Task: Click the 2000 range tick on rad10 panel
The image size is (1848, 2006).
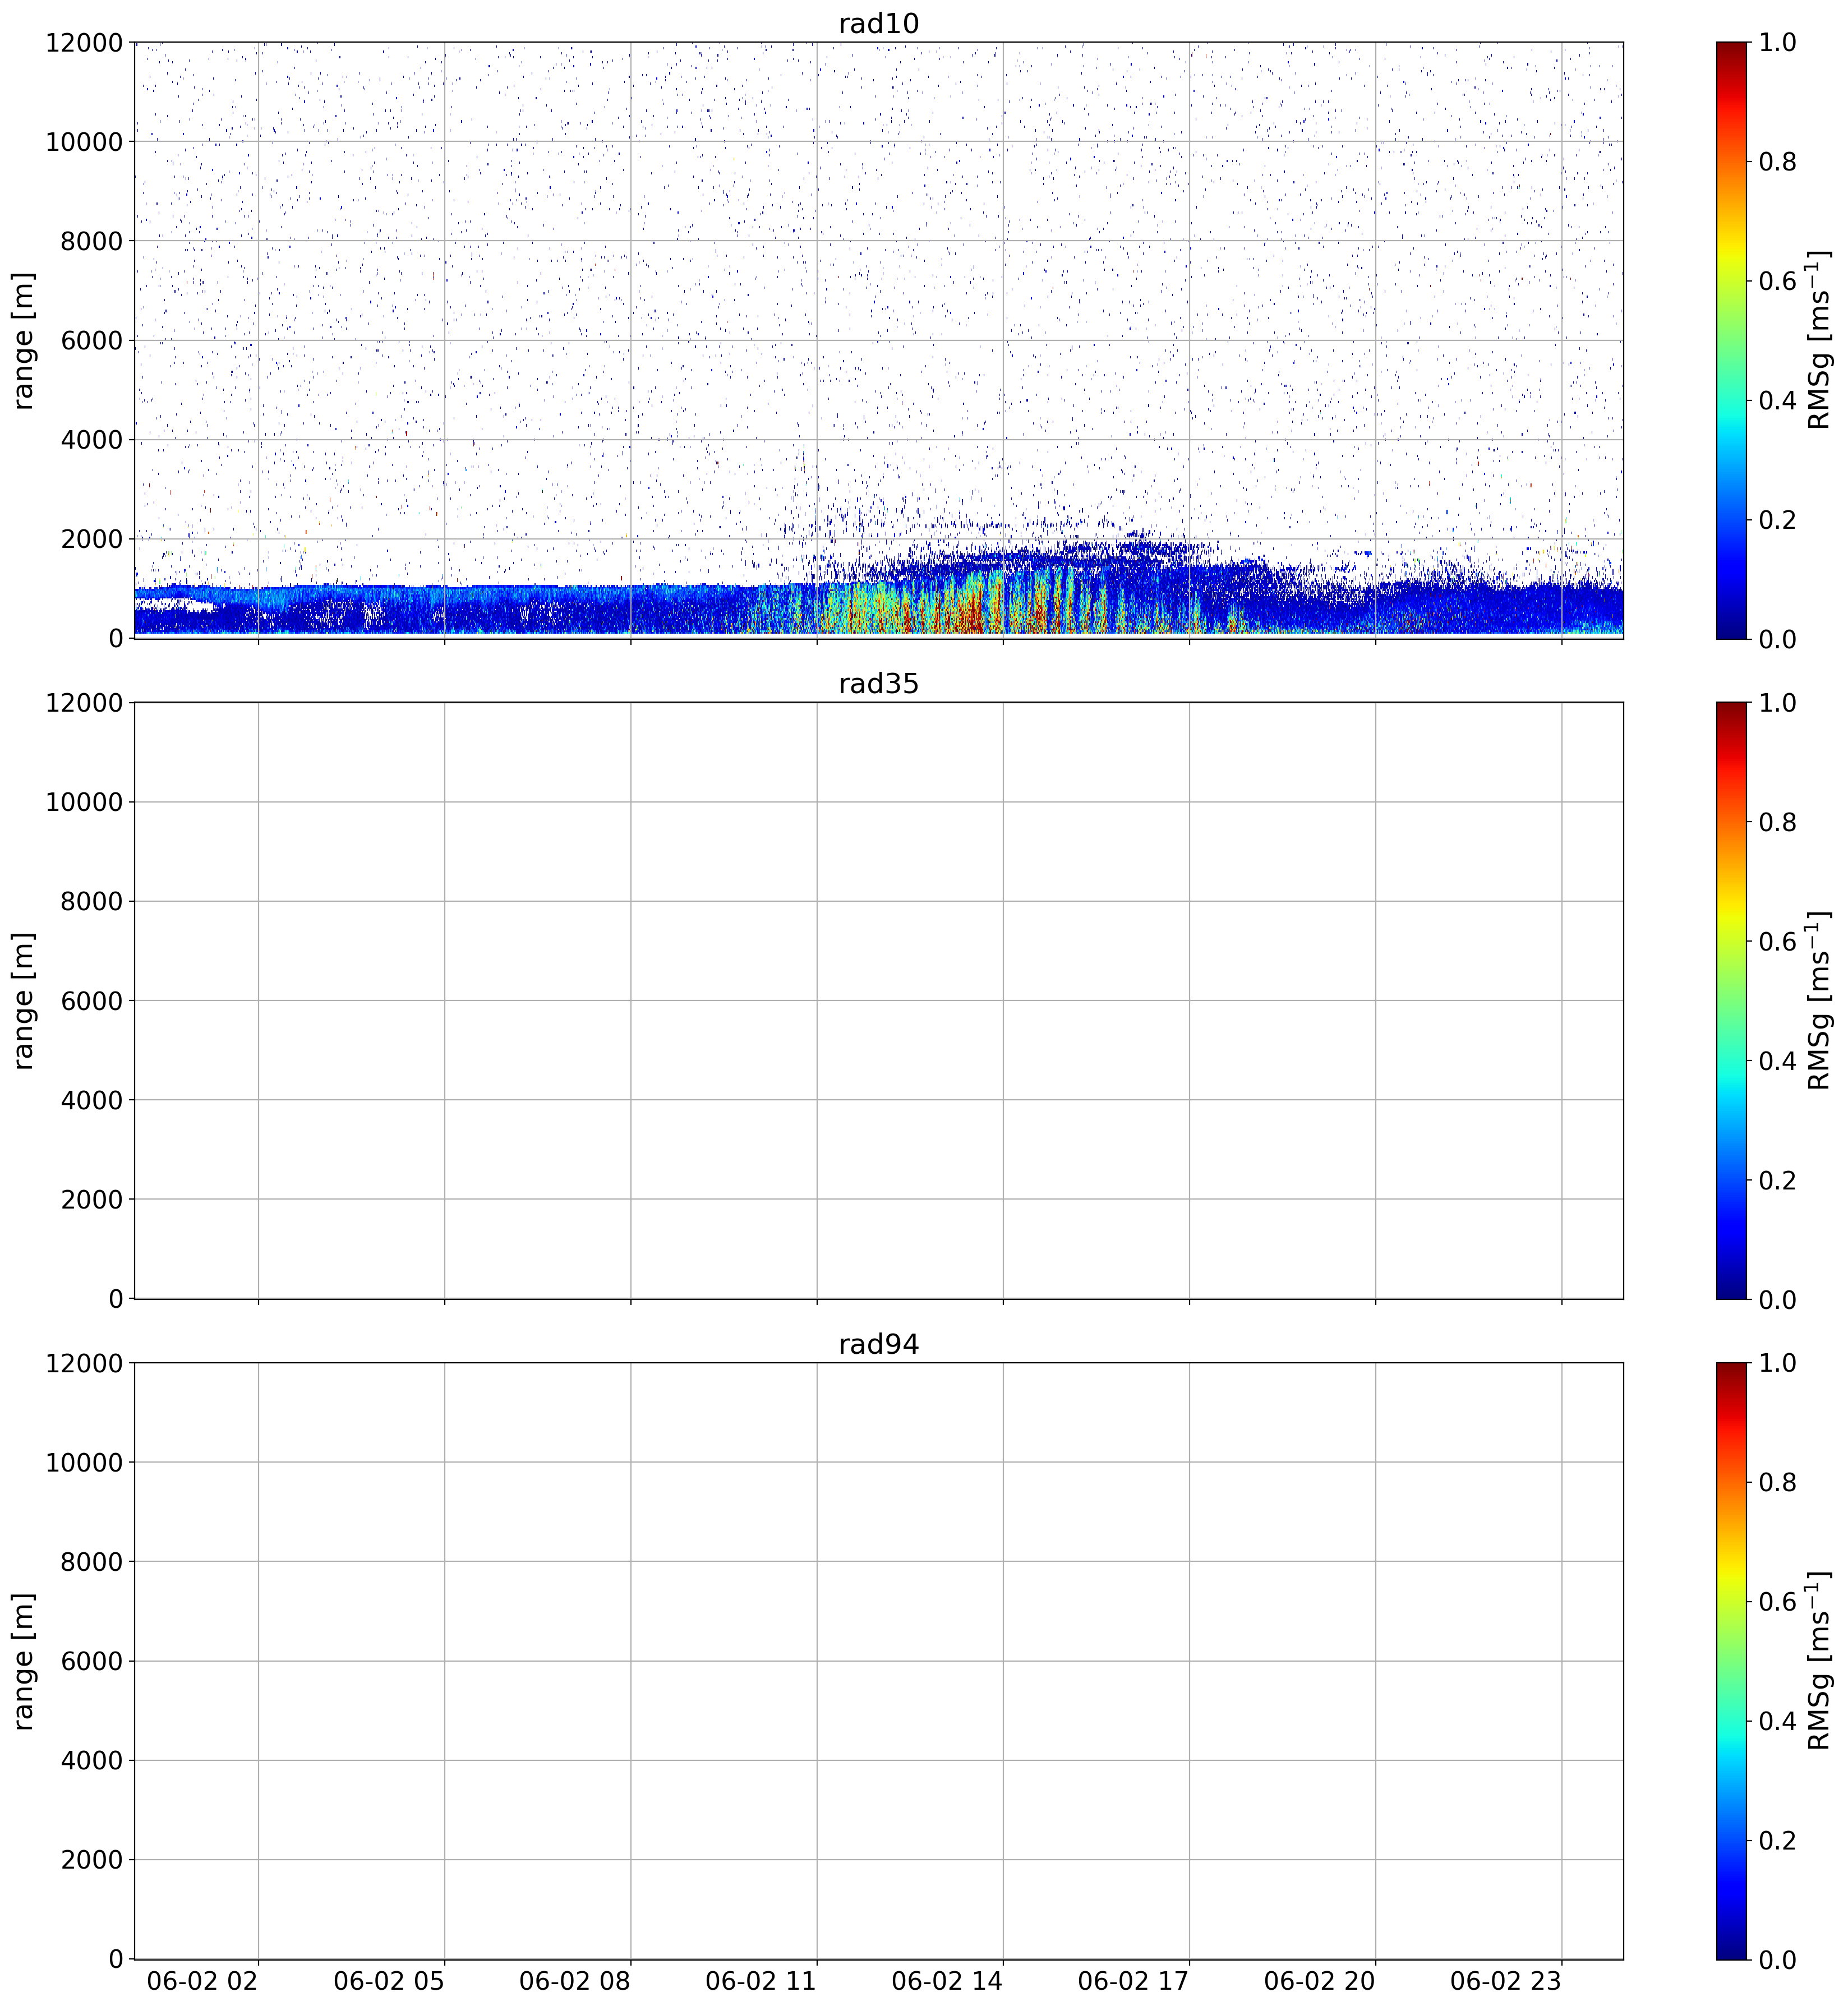Action: 91,539
